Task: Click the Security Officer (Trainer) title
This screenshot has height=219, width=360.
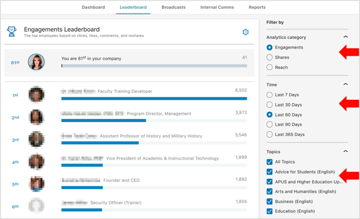Action: click(116, 203)
